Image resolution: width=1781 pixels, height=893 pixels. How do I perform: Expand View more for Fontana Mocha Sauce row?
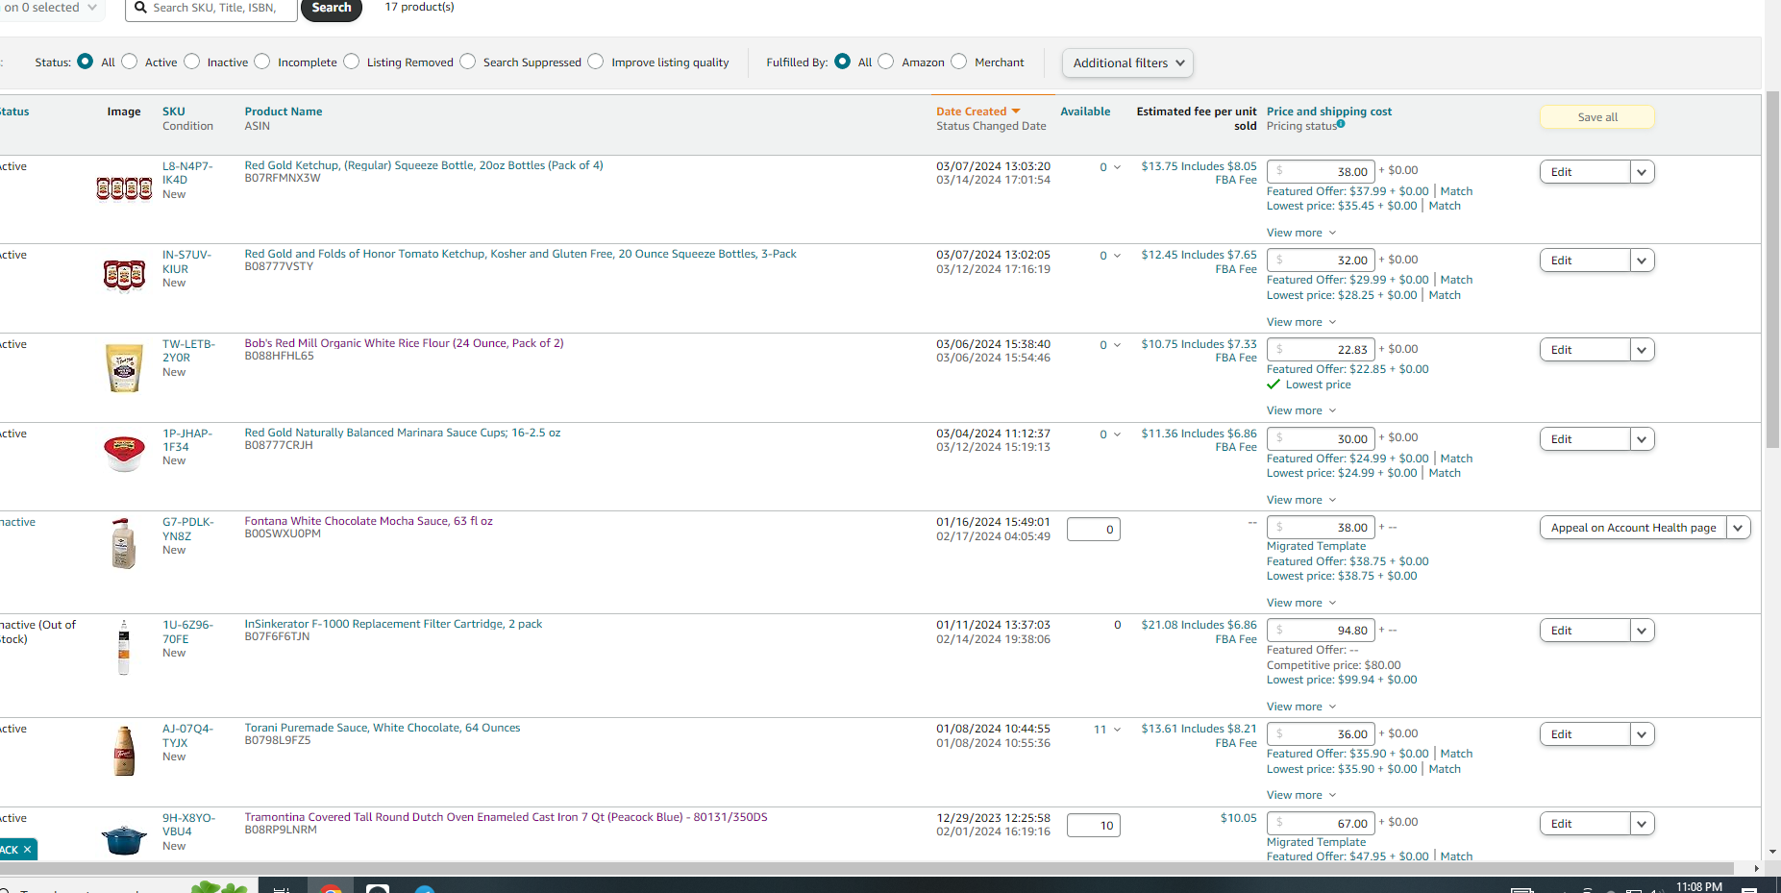click(x=1301, y=603)
